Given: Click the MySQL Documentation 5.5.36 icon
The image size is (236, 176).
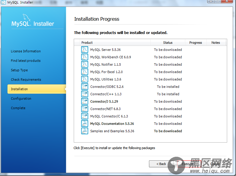Looking at the screenshot, I should [85, 123].
